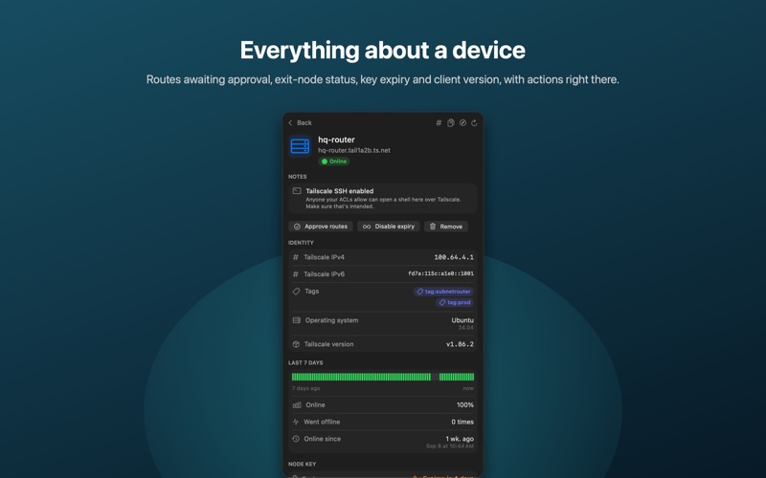Click the IPv4 address 100.64.4.1
This screenshot has height=478, width=766.
[454, 257]
